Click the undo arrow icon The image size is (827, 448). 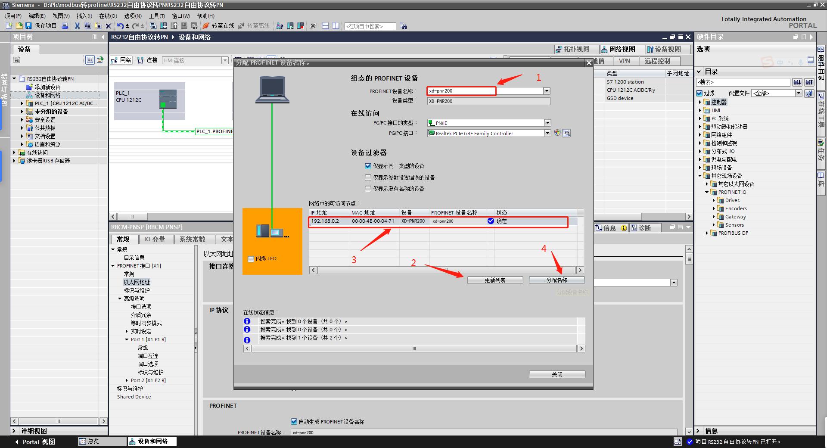tap(120, 26)
